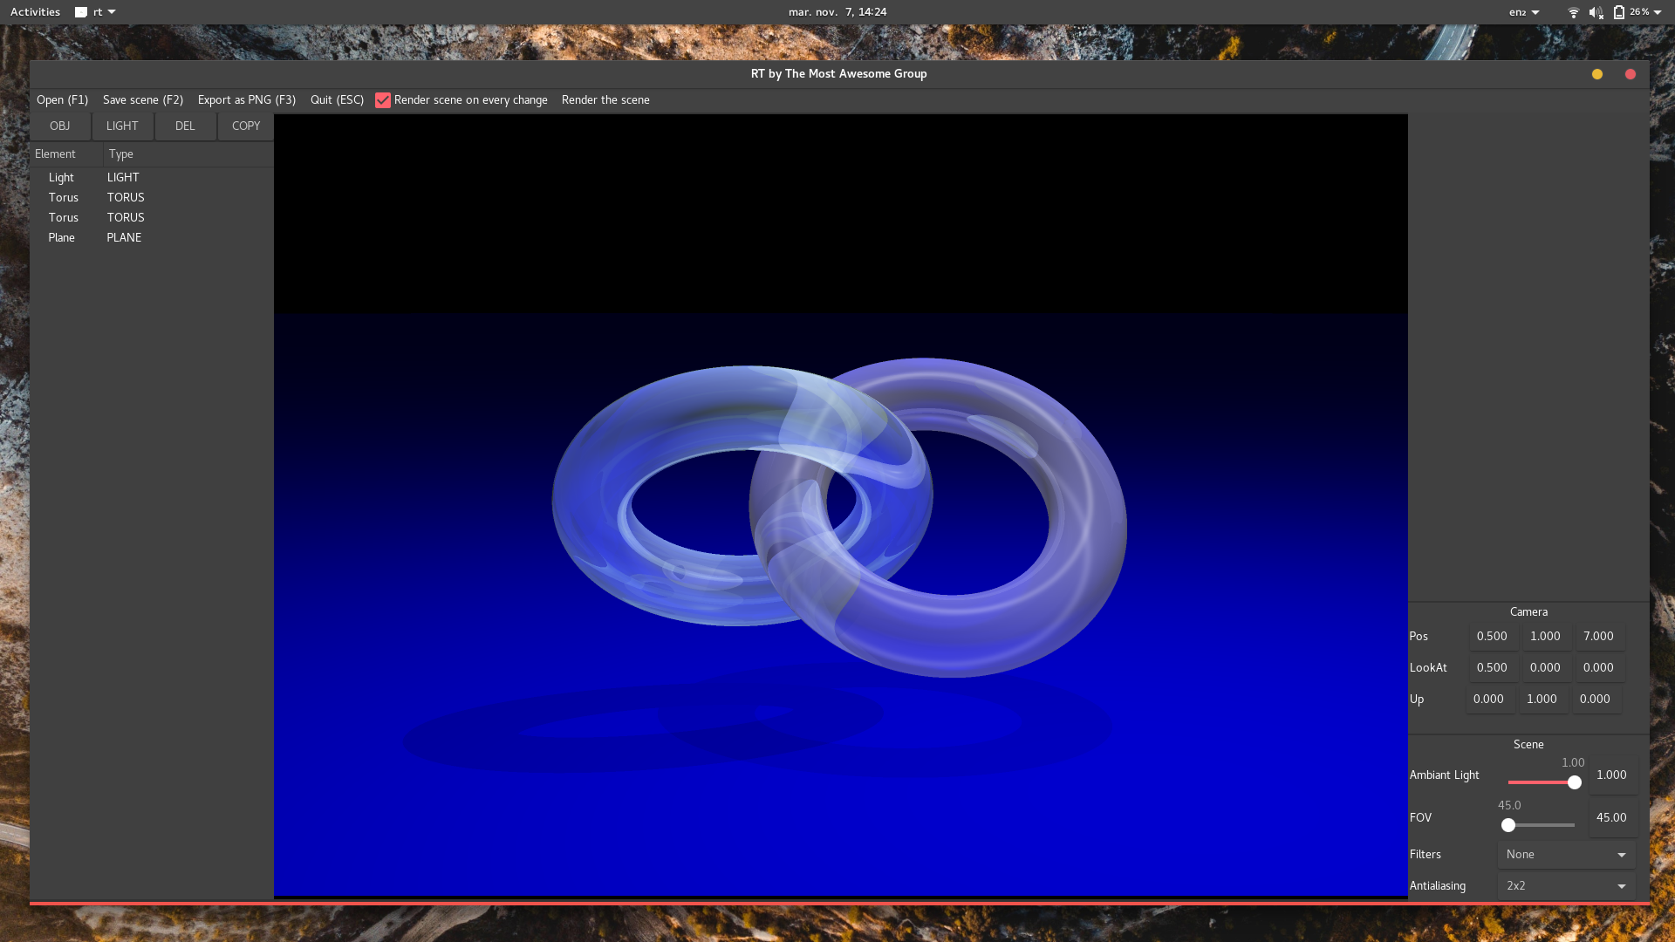
Task: Open the en keyboard layout menu
Action: tap(1524, 12)
